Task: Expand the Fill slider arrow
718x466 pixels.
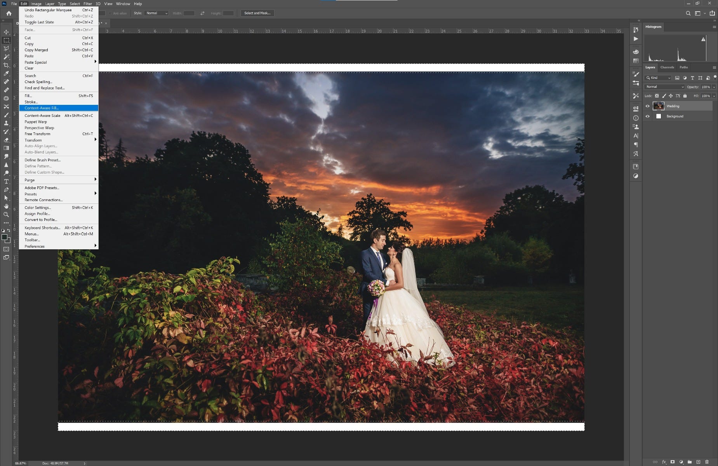Action: click(x=714, y=96)
